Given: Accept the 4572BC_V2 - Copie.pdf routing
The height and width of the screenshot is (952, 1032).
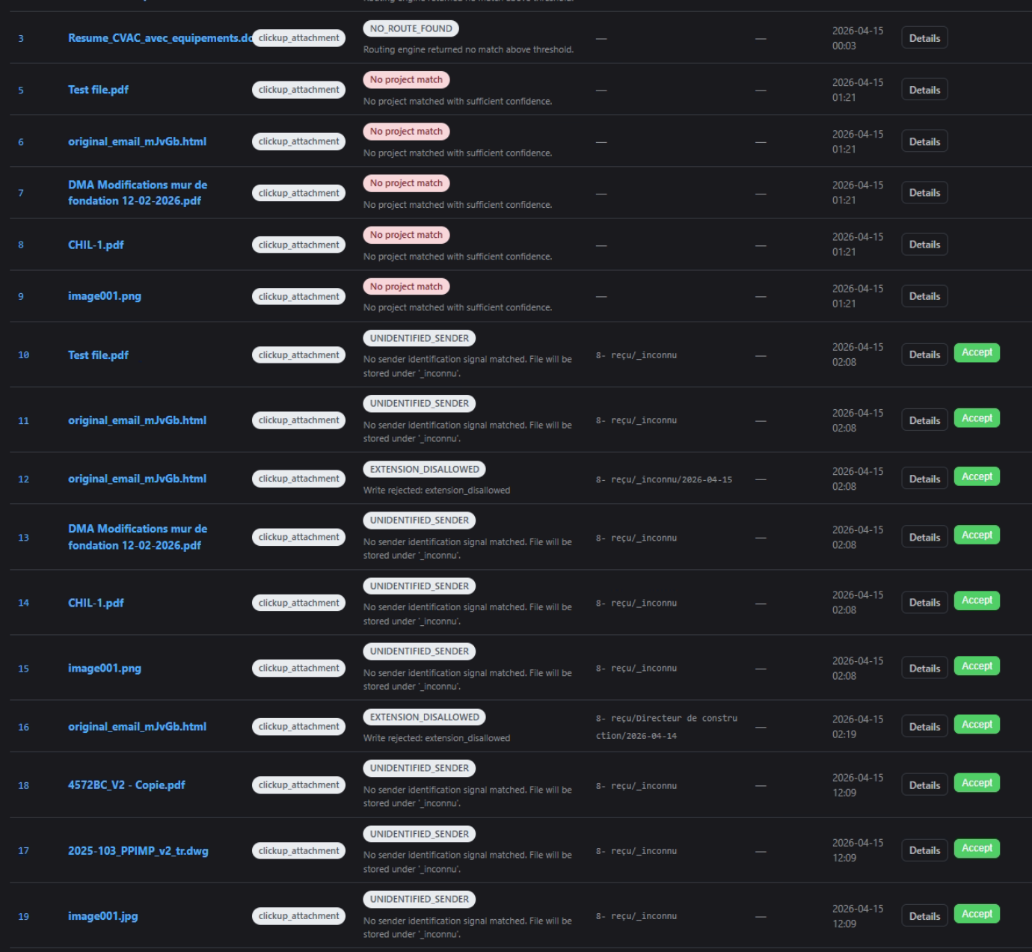Looking at the screenshot, I should 977,783.
